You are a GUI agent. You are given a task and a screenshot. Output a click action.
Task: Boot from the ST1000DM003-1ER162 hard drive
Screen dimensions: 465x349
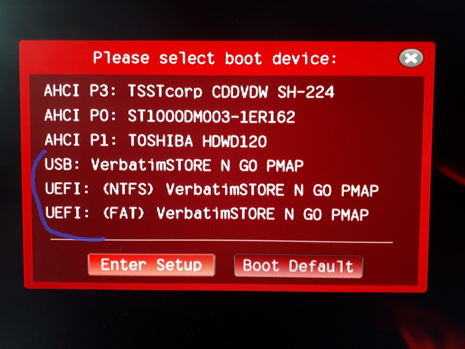click(170, 116)
